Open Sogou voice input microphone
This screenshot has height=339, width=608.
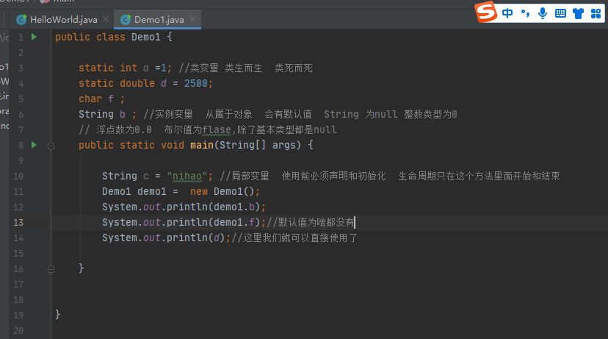click(543, 13)
